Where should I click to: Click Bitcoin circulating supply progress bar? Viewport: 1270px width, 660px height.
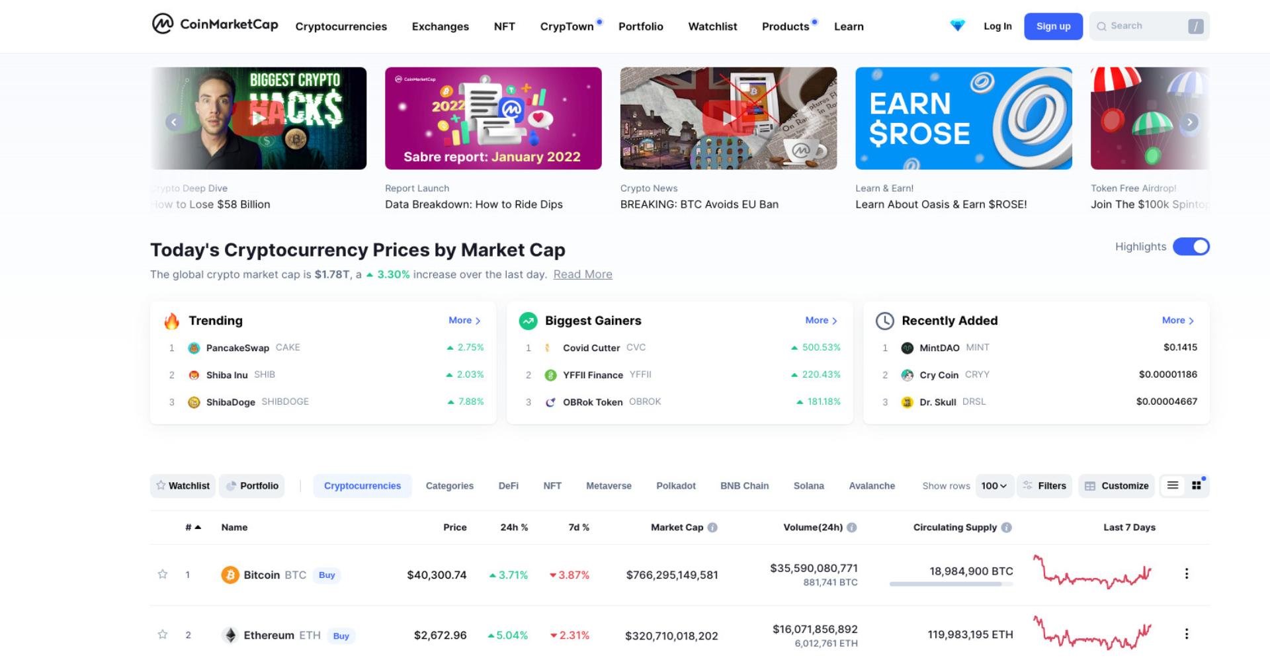coord(951,583)
